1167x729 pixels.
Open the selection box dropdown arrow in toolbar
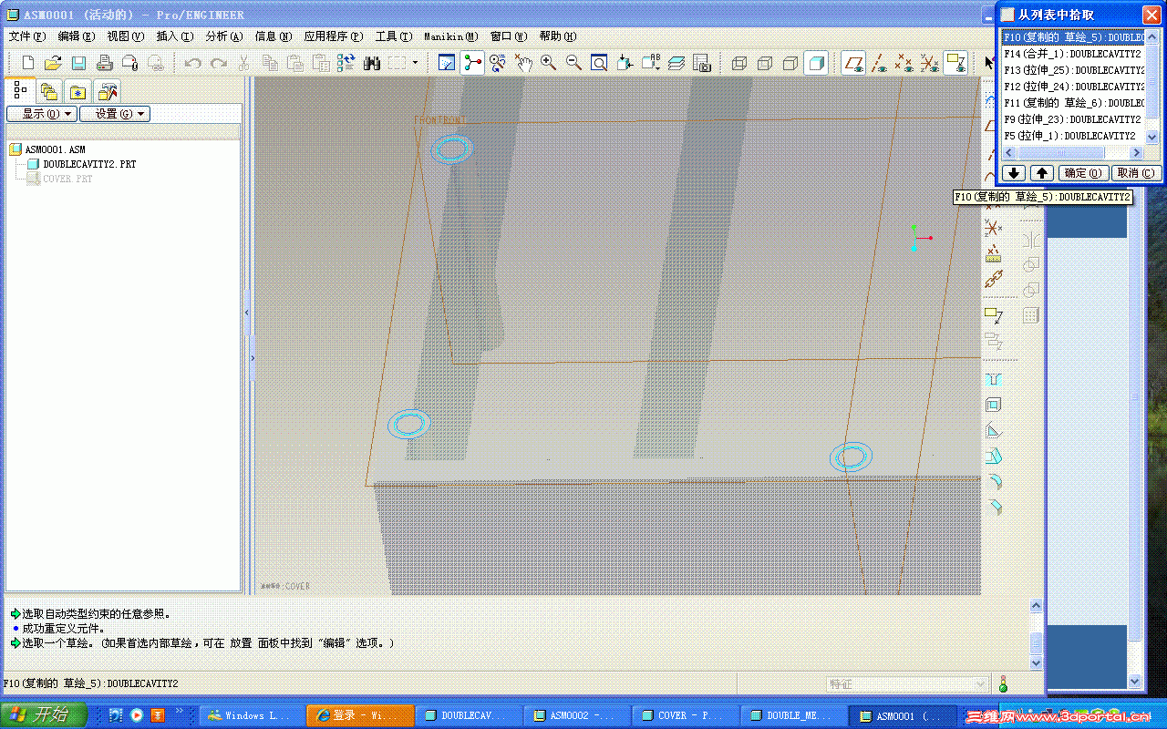(416, 63)
